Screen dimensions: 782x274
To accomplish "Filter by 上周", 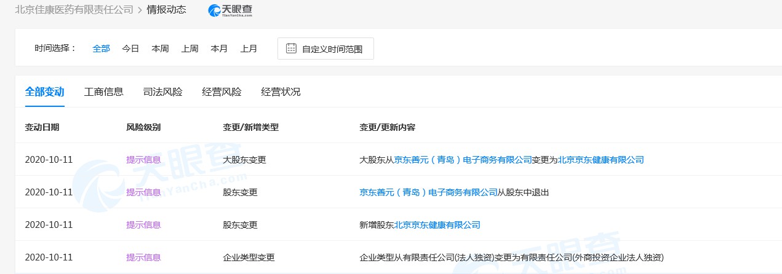I will click(x=190, y=49).
